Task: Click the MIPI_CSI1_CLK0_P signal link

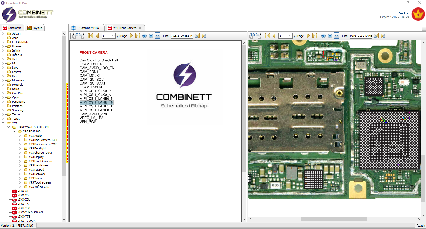Action: tap(95, 91)
